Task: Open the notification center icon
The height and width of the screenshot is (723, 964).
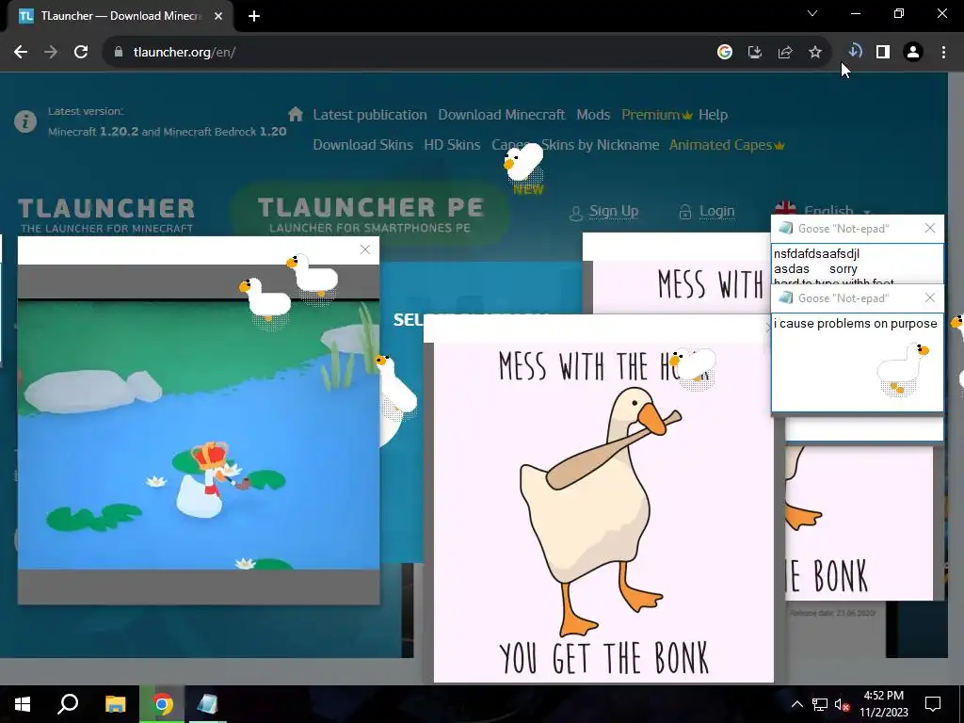Action: 933,704
